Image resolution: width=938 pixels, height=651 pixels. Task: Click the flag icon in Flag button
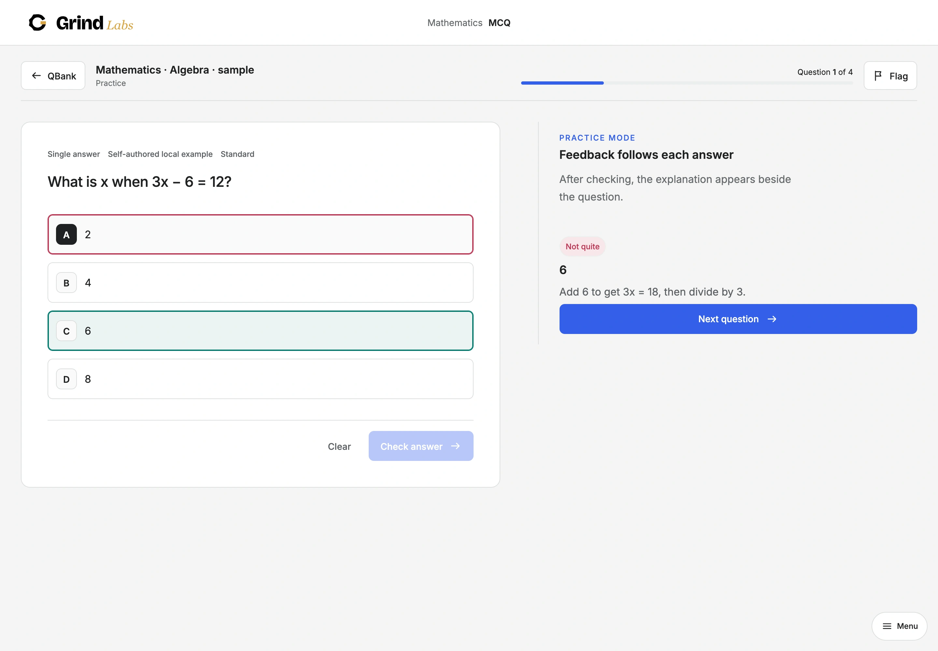[x=878, y=76]
